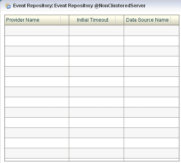This screenshot has width=181, height=163.
Task: Click column divider after Provider Name header
Action: 61,20
